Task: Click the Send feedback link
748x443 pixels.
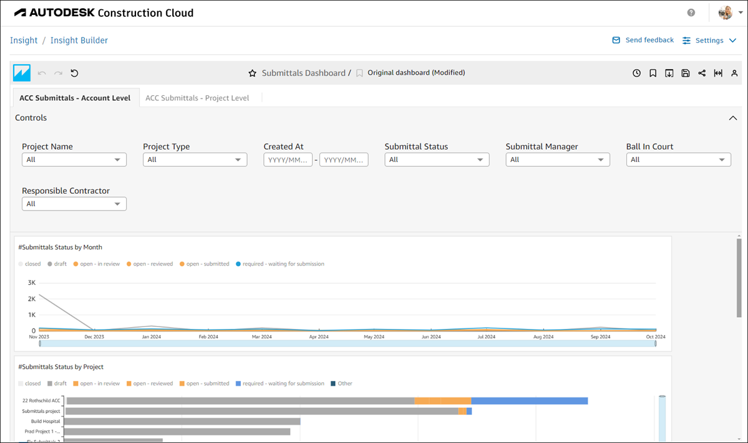Action: pos(649,40)
